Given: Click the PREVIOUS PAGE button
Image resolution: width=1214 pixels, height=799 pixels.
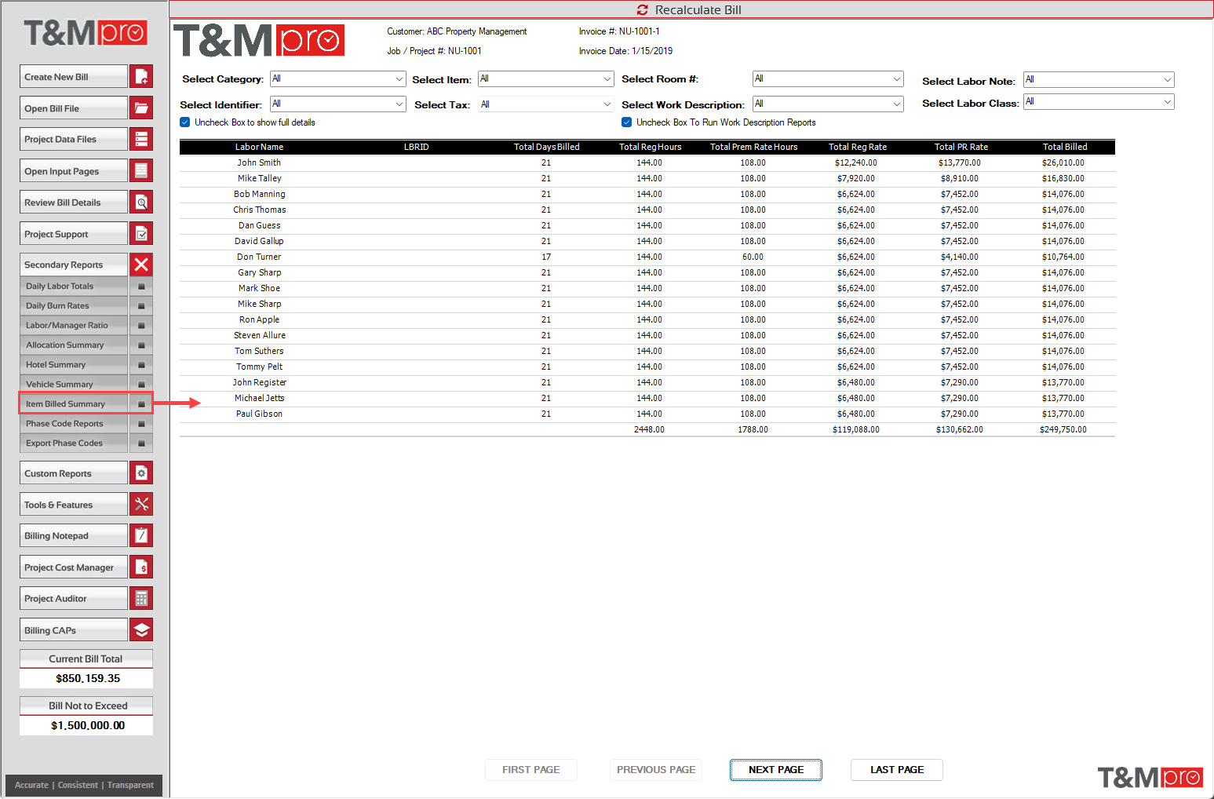Looking at the screenshot, I should click(x=656, y=770).
